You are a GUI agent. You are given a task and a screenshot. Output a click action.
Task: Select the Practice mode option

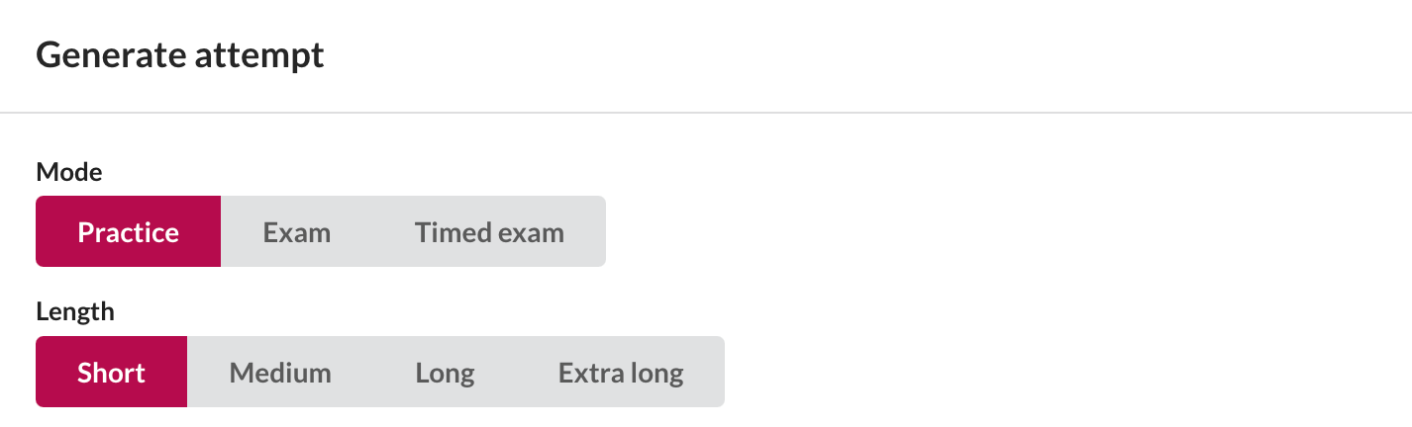[129, 232]
